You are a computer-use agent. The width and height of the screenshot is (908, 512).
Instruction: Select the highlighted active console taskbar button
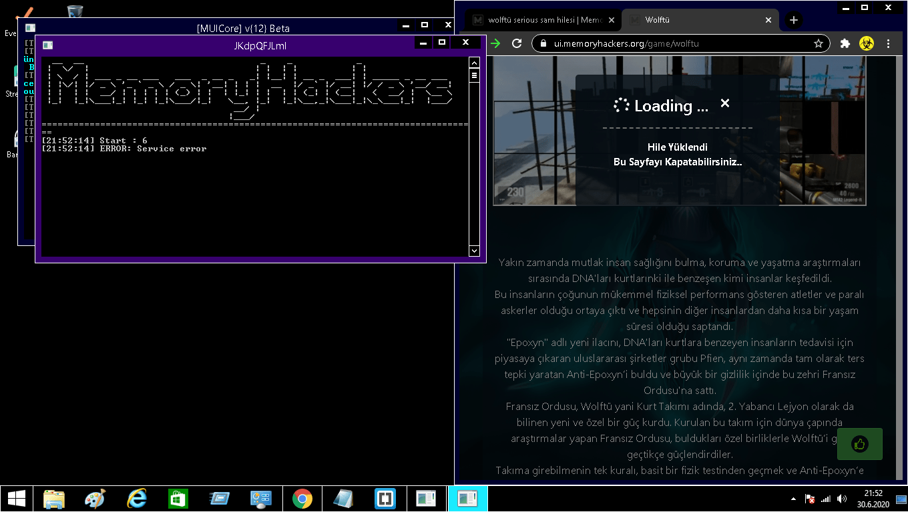tap(467, 499)
